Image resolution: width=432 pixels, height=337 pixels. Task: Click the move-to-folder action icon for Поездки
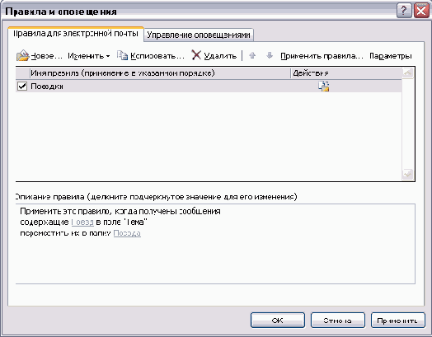(324, 87)
